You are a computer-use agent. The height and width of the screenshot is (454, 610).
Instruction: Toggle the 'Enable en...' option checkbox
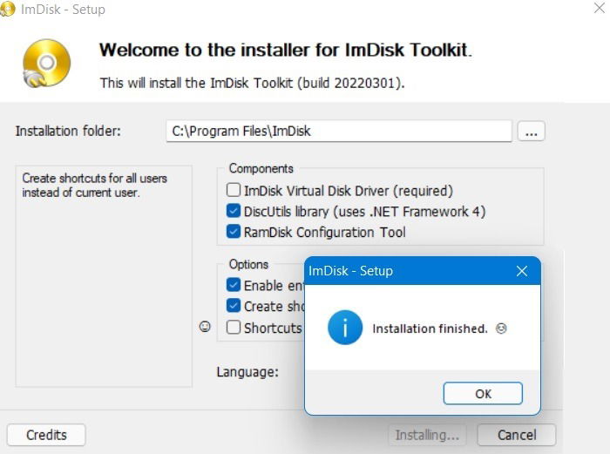pos(234,285)
